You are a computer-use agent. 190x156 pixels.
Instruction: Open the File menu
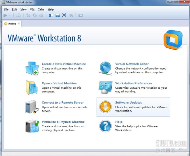tap(6, 9)
